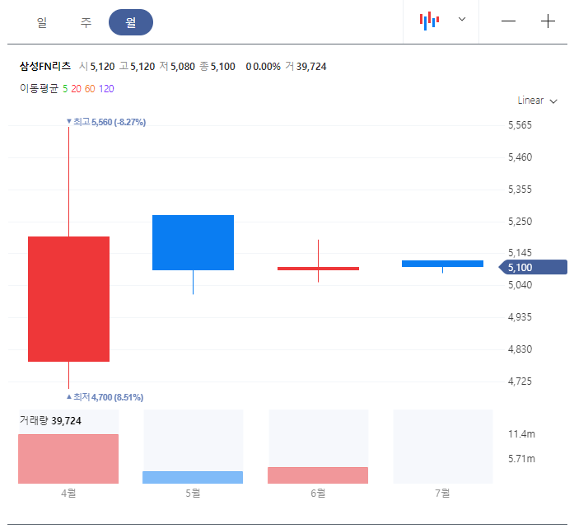Image resolution: width=574 pixels, height=529 pixels.
Task: Click the June doji candlestick
Action: tap(318, 269)
